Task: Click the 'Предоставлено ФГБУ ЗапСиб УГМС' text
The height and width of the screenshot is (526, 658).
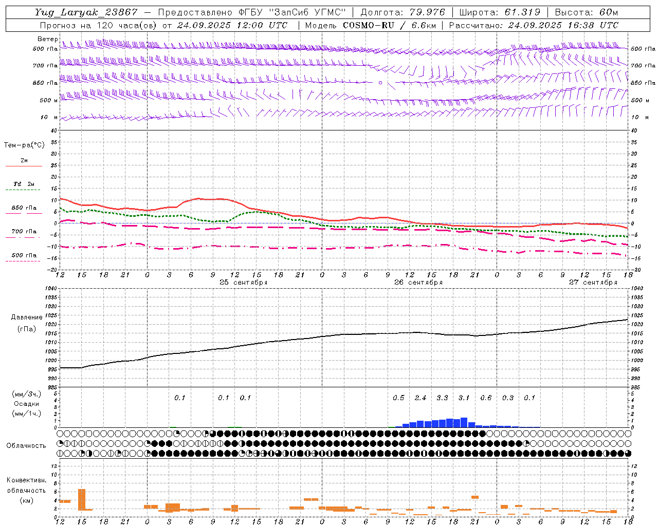Action: 251,12
